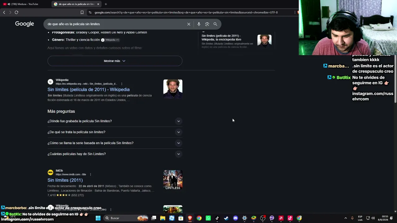This screenshot has width=397, height=223.
Task: Open the Wikipedia card in the side panel
Action: pyautogui.click(x=236, y=40)
